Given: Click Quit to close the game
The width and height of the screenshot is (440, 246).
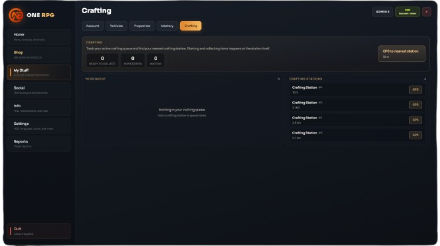Looking at the screenshot, I should (39, 231).
